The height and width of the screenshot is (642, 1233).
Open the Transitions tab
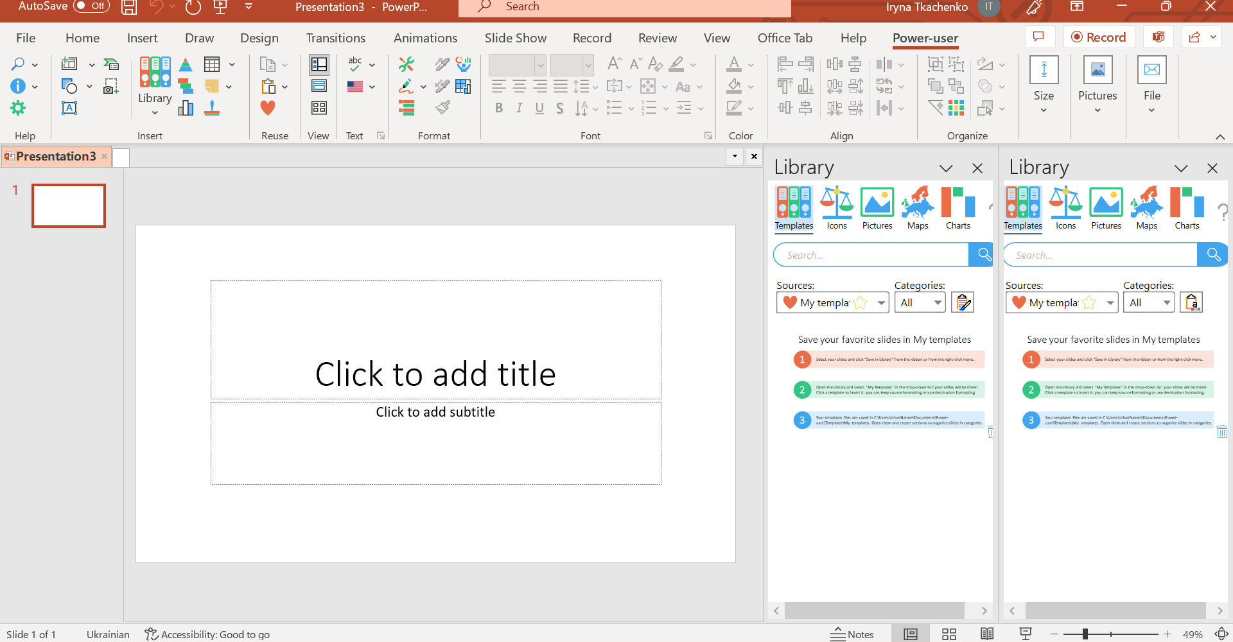click(x=336, y=38)
